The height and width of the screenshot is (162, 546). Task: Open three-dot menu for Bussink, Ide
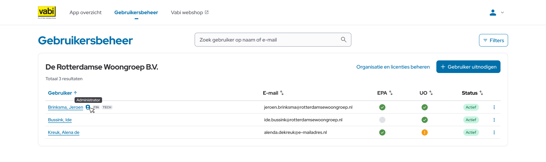494,120
